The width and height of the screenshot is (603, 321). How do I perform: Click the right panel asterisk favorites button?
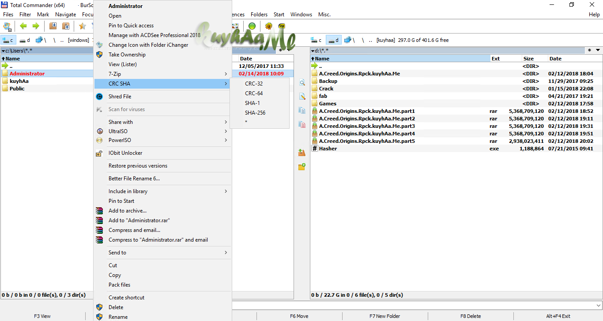click(x=589, y=50)
